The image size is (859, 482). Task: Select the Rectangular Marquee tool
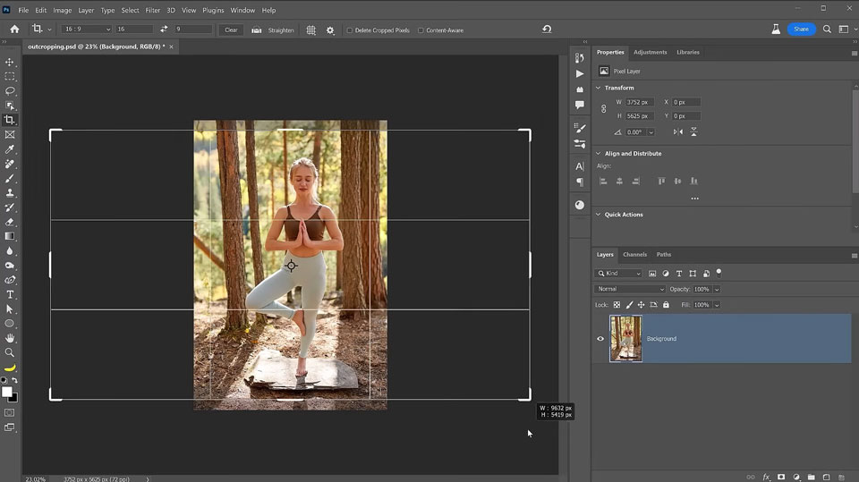10,77
